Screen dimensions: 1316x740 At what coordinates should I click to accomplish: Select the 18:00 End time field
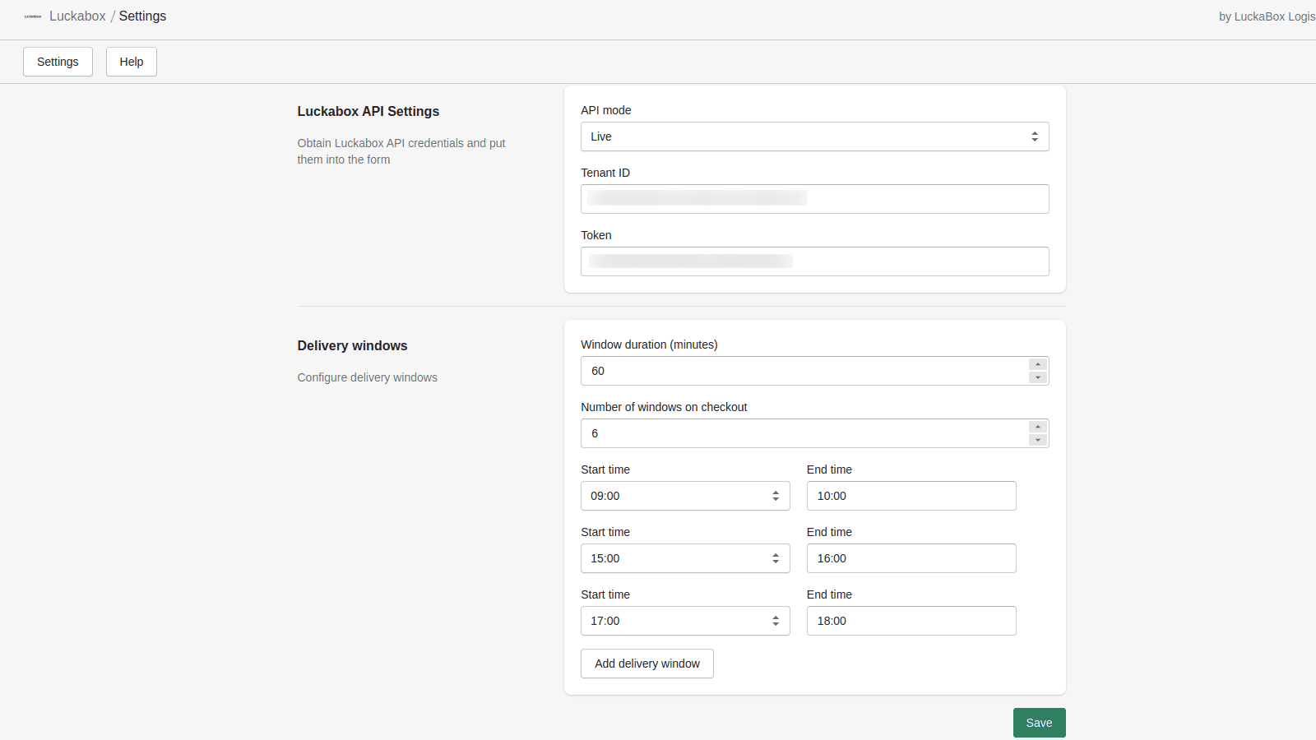click(911, 621)
